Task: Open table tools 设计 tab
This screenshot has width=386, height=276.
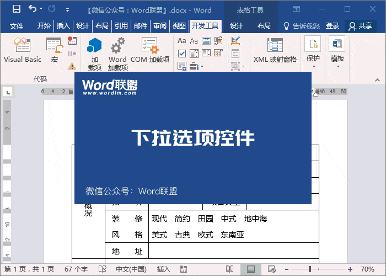Action: pos(237,26)
